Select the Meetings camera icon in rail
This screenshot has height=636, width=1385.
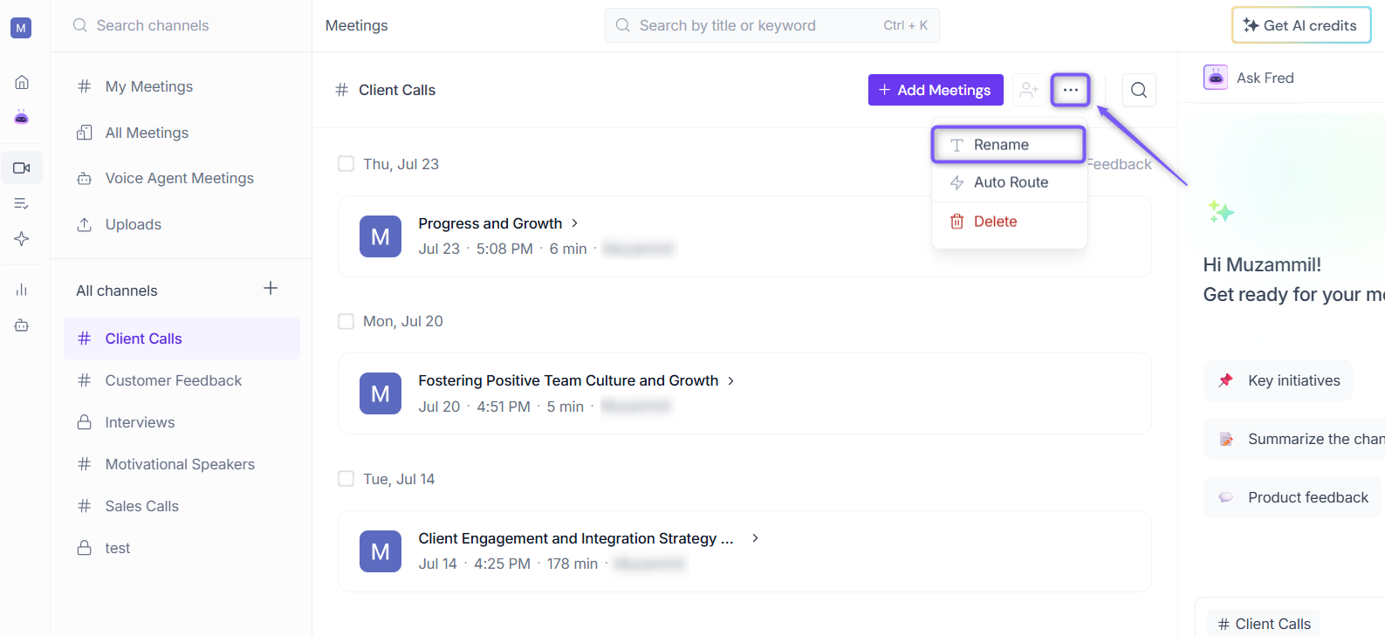click(x=22, y=168)
